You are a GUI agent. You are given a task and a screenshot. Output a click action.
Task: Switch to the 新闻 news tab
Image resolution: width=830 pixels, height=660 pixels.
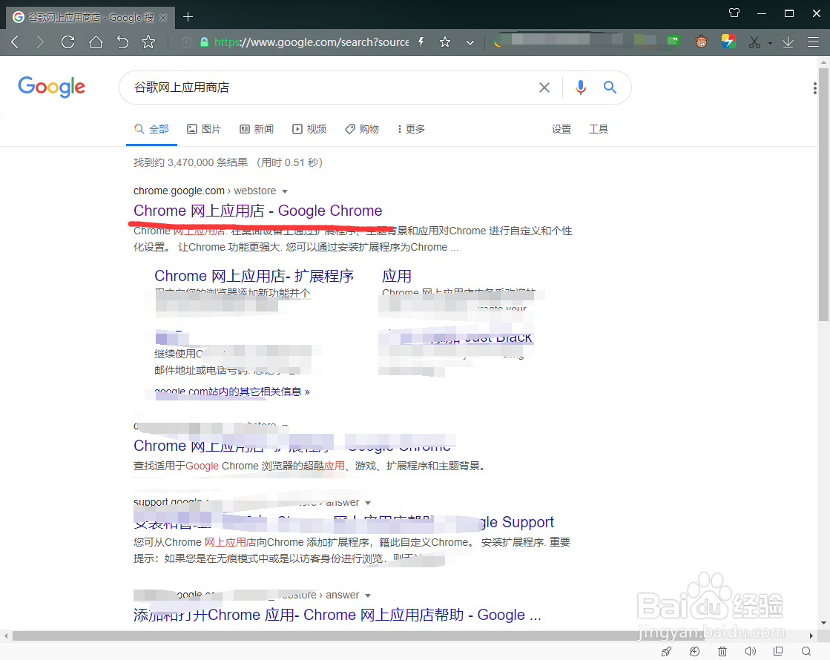(257, 129)
